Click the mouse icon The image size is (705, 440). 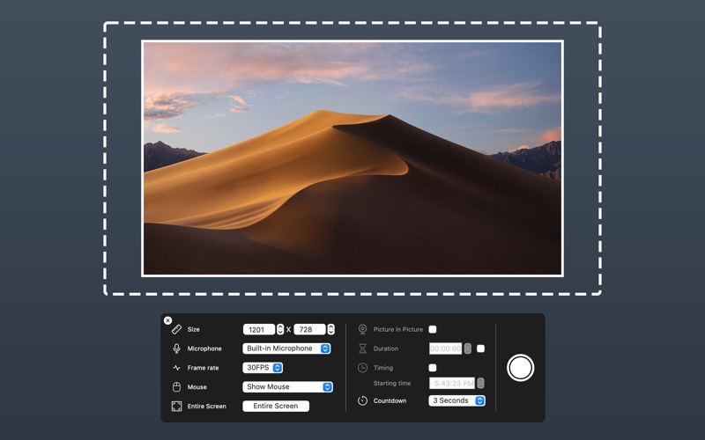(177, 387)
